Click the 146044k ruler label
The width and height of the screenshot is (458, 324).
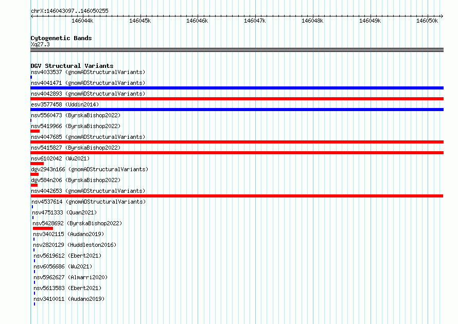pos(82,21)
